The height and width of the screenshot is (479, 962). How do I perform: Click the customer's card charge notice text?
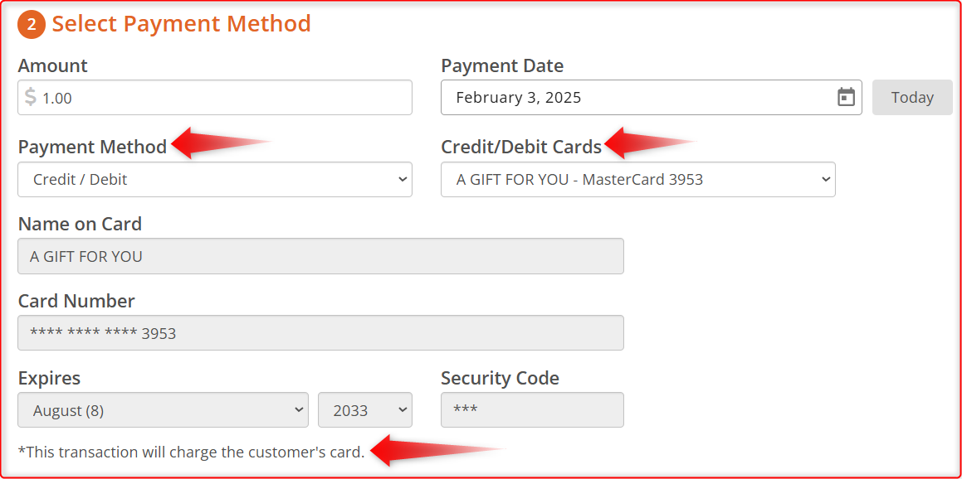pyautogui.click(x=192, y=452)
